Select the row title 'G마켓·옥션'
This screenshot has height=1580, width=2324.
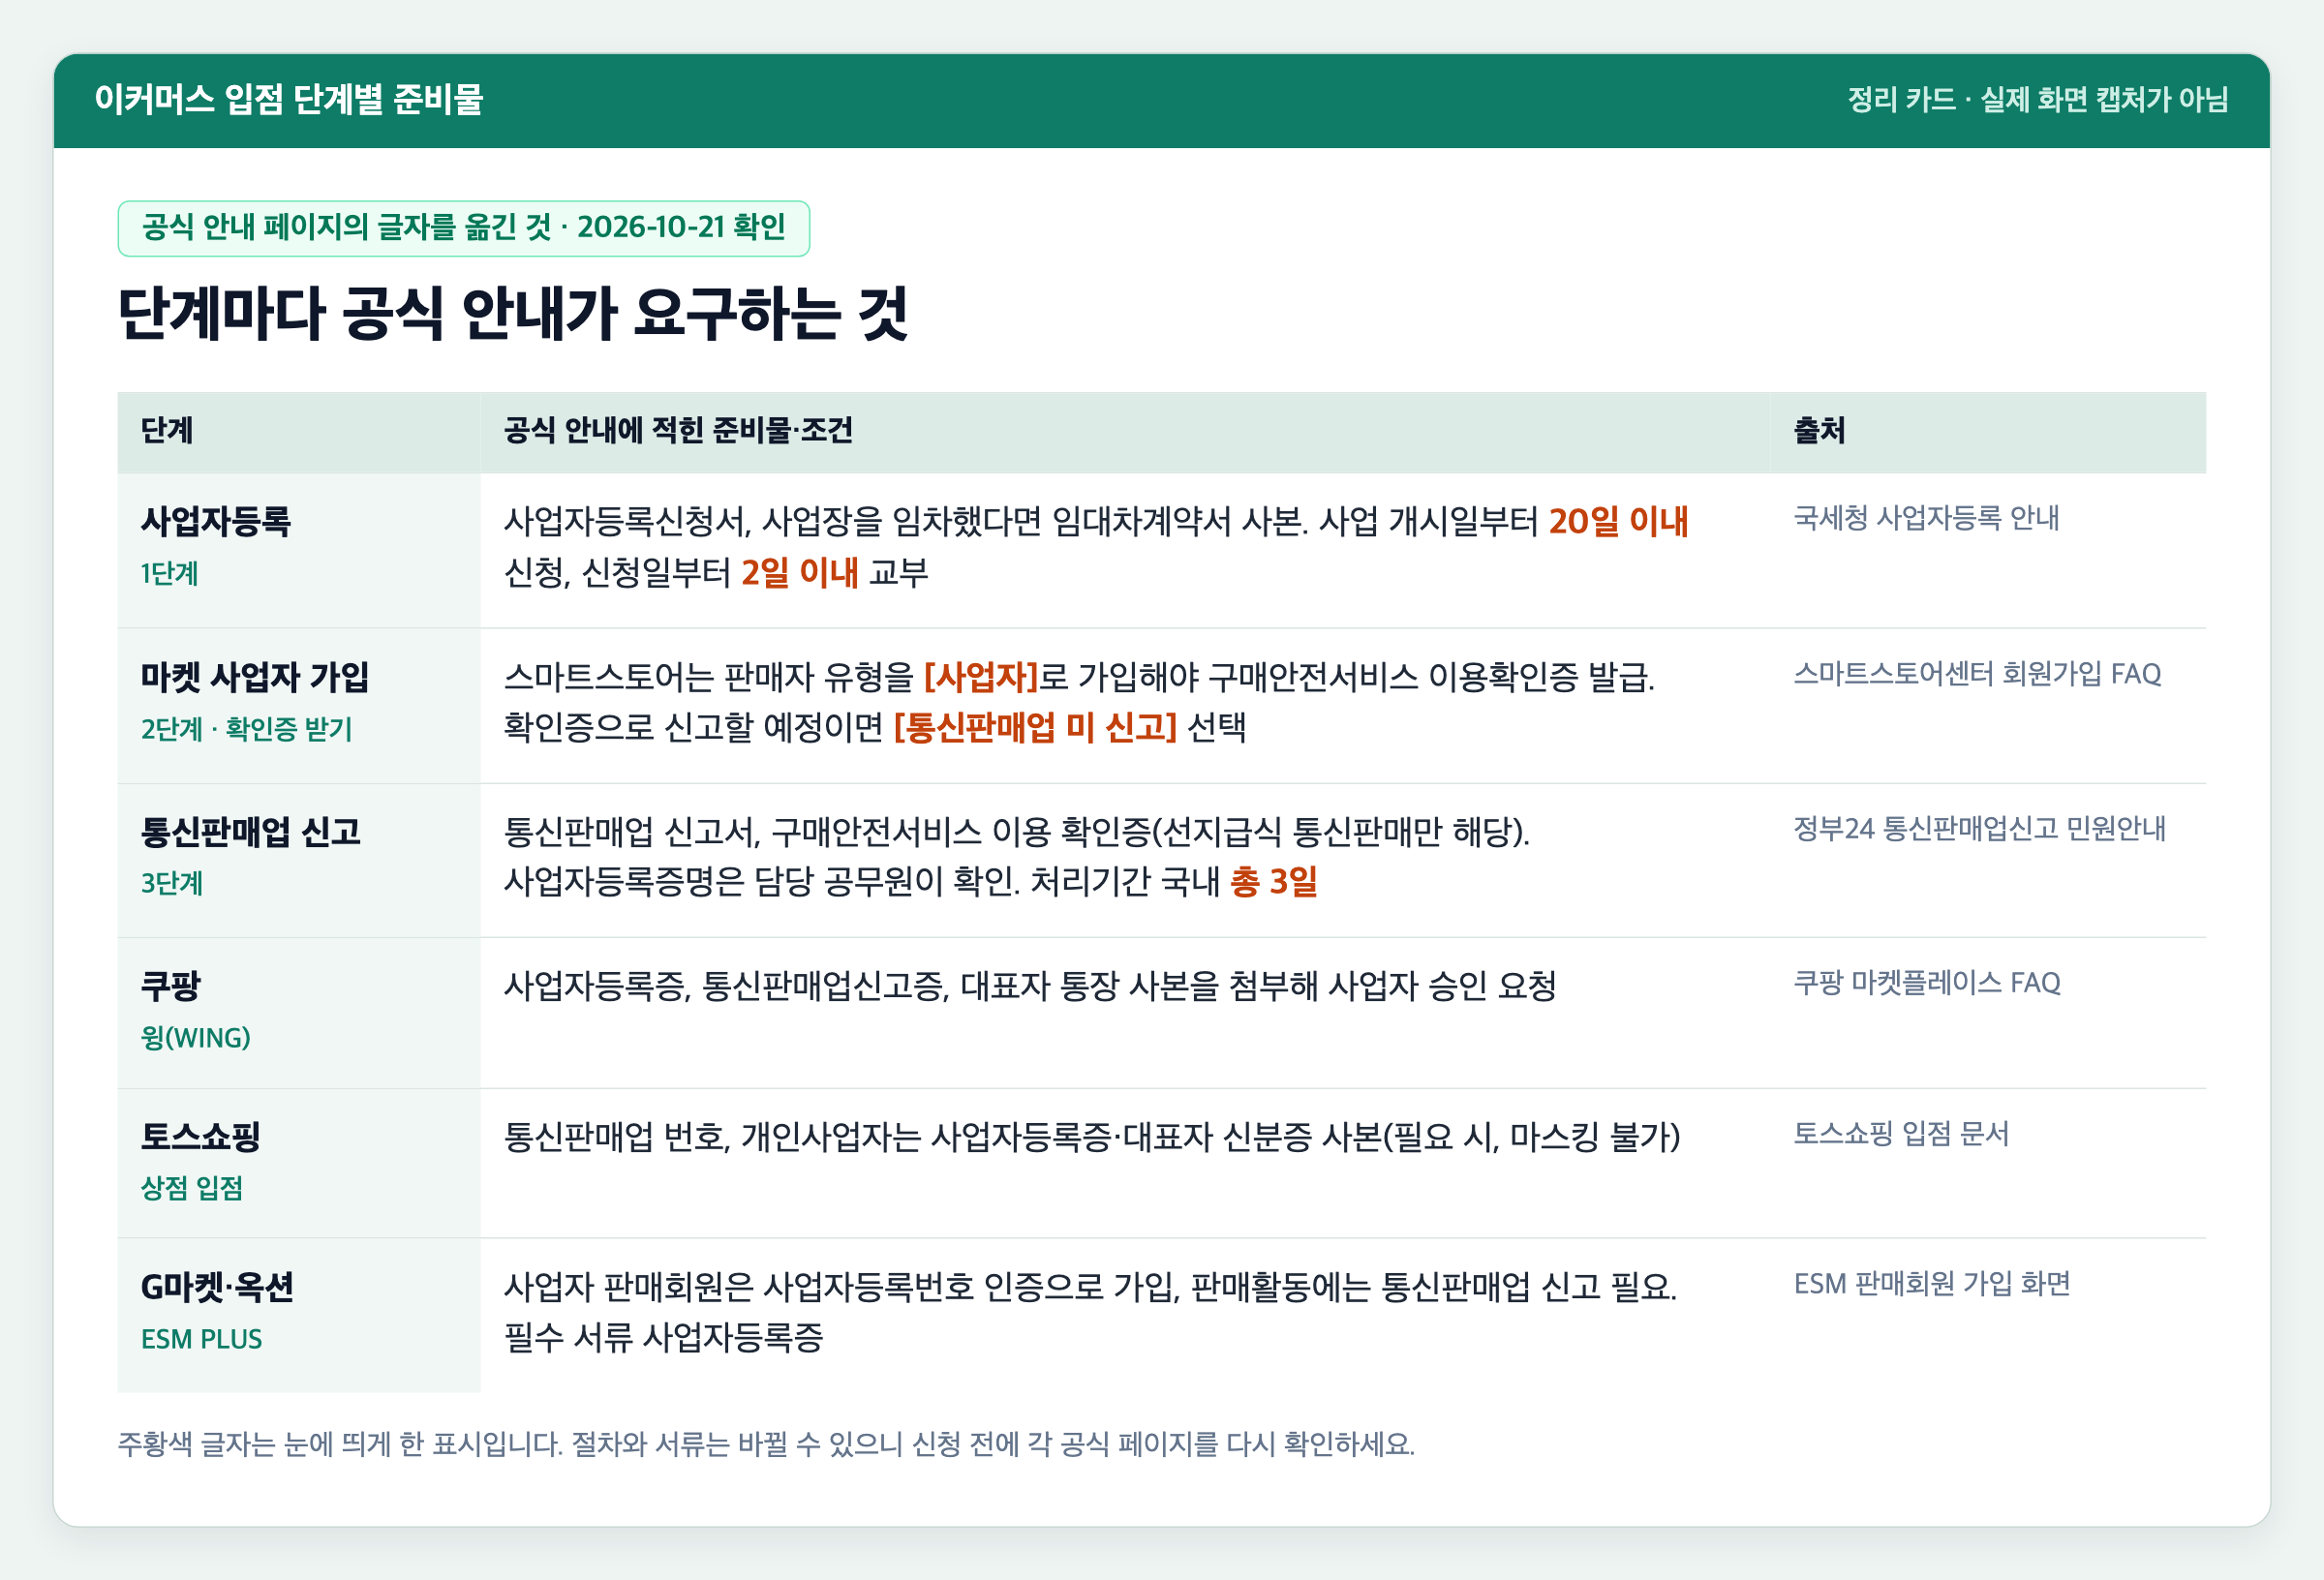tap(218, 1287)
